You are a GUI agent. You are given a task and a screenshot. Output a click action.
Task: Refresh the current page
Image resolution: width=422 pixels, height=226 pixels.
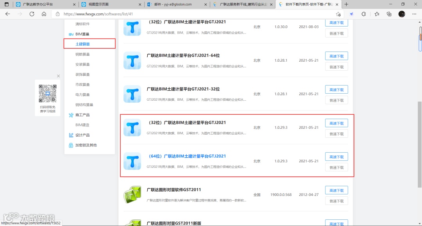32,14
